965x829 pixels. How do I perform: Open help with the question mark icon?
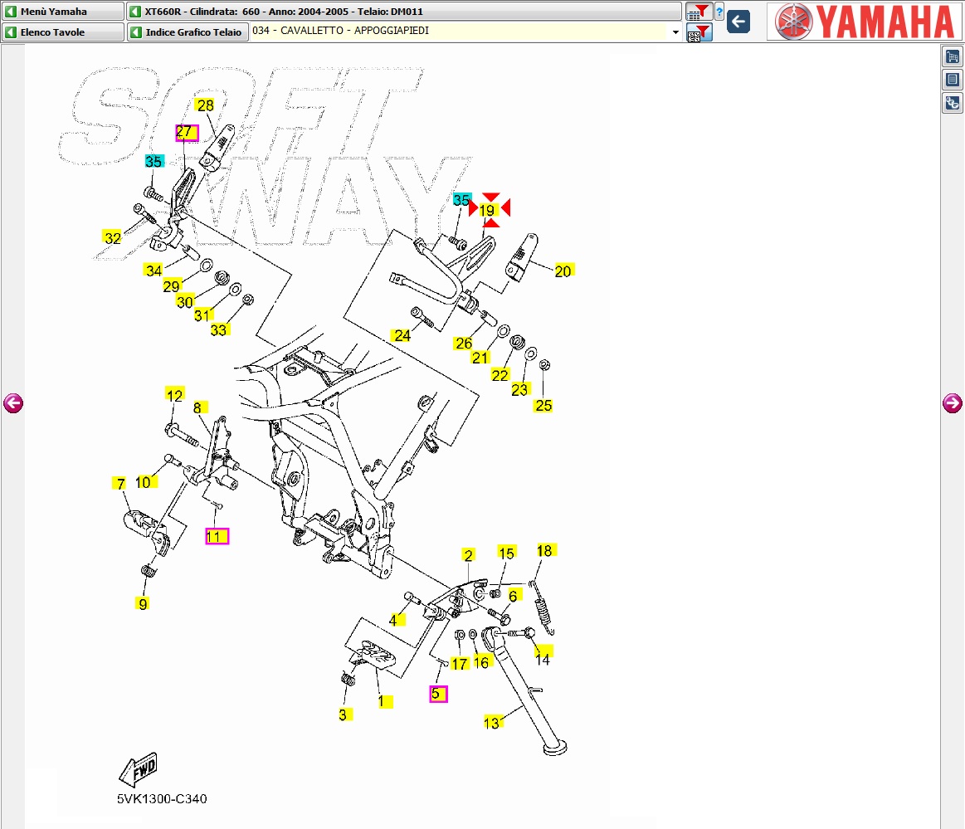pyautogui.click(x=719, y=12)
